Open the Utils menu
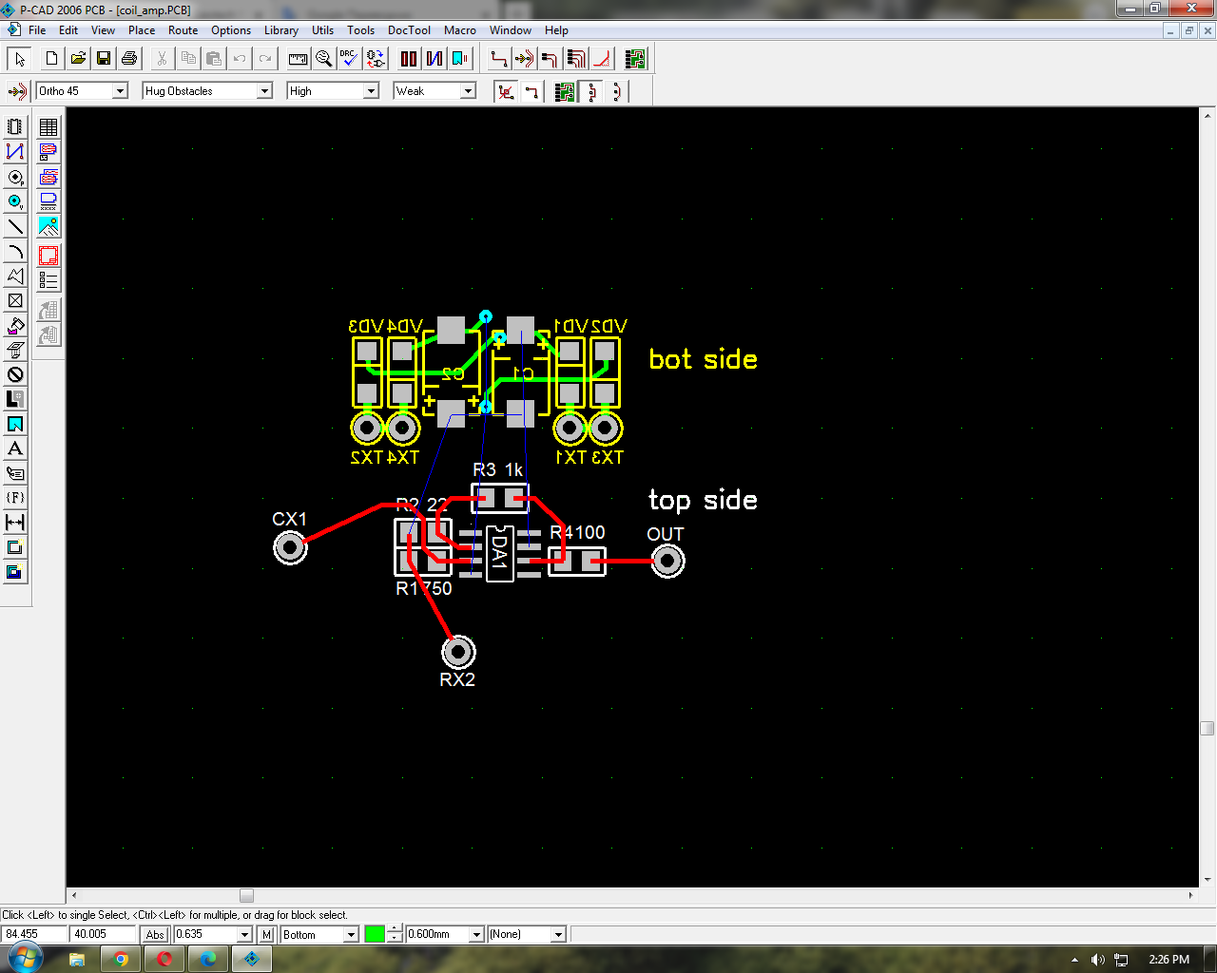 (x=322, y=30)
